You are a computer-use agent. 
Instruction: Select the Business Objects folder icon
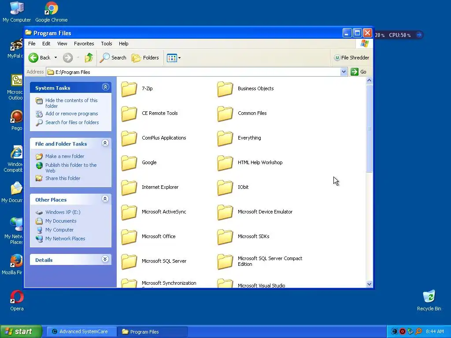tap(225, 89)
